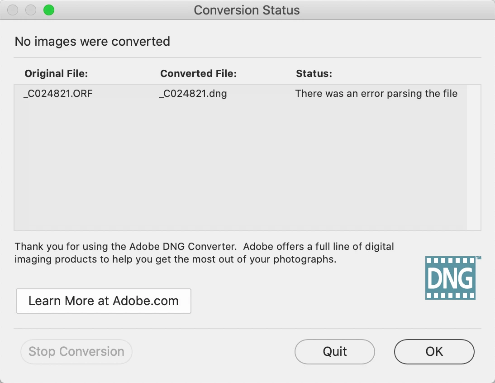Select the _C024821.ORF original file entry
Viewport: 495px width, 383px height.
point(58,94)
